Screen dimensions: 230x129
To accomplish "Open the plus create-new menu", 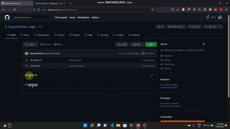I will (213, 18).
